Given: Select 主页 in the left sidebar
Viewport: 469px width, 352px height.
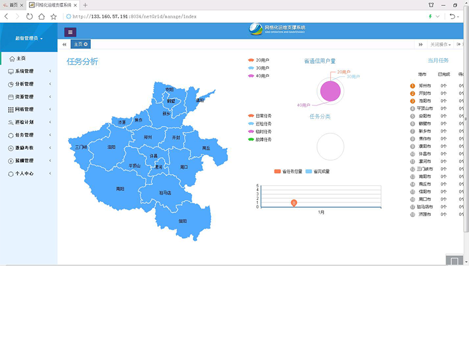Looking at the screenshot, I should [x=21, y=59].
